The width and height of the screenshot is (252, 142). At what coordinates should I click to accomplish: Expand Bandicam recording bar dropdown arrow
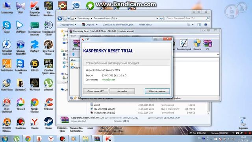[x=233, y=133]
